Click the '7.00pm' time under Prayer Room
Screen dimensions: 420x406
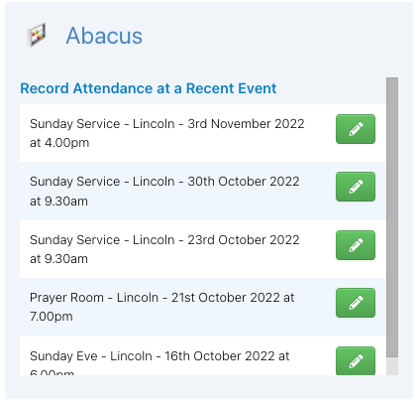tap(52, 317)
